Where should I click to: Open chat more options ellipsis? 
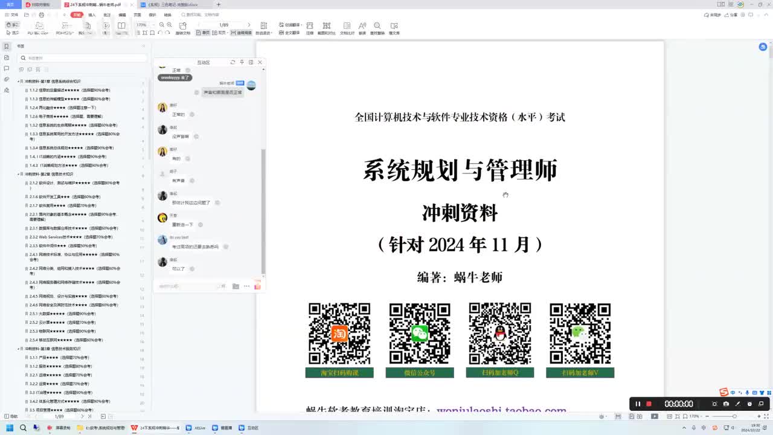tap(246, 286)
